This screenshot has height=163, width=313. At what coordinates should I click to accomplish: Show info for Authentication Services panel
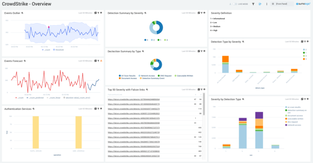[x=101, y=109]
